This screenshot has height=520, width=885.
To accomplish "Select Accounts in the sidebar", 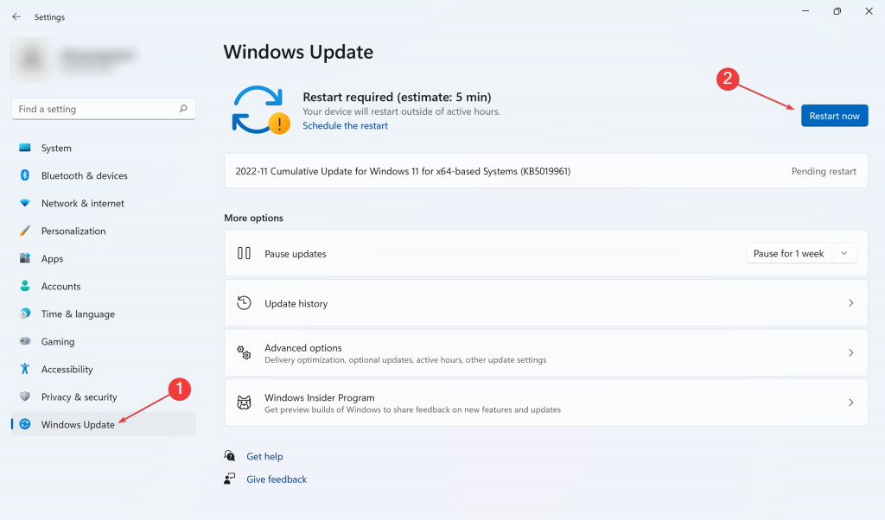I will point(104,286).
